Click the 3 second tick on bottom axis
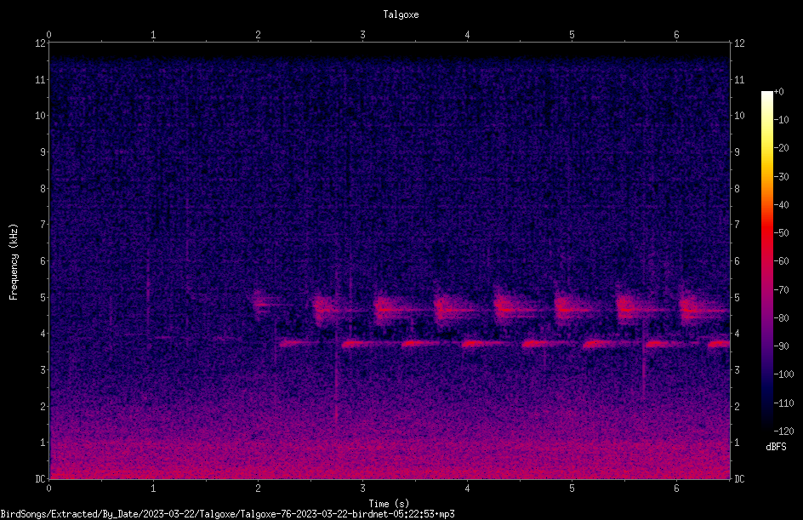This screenshot has height=520, width=803. click(362, 489)
